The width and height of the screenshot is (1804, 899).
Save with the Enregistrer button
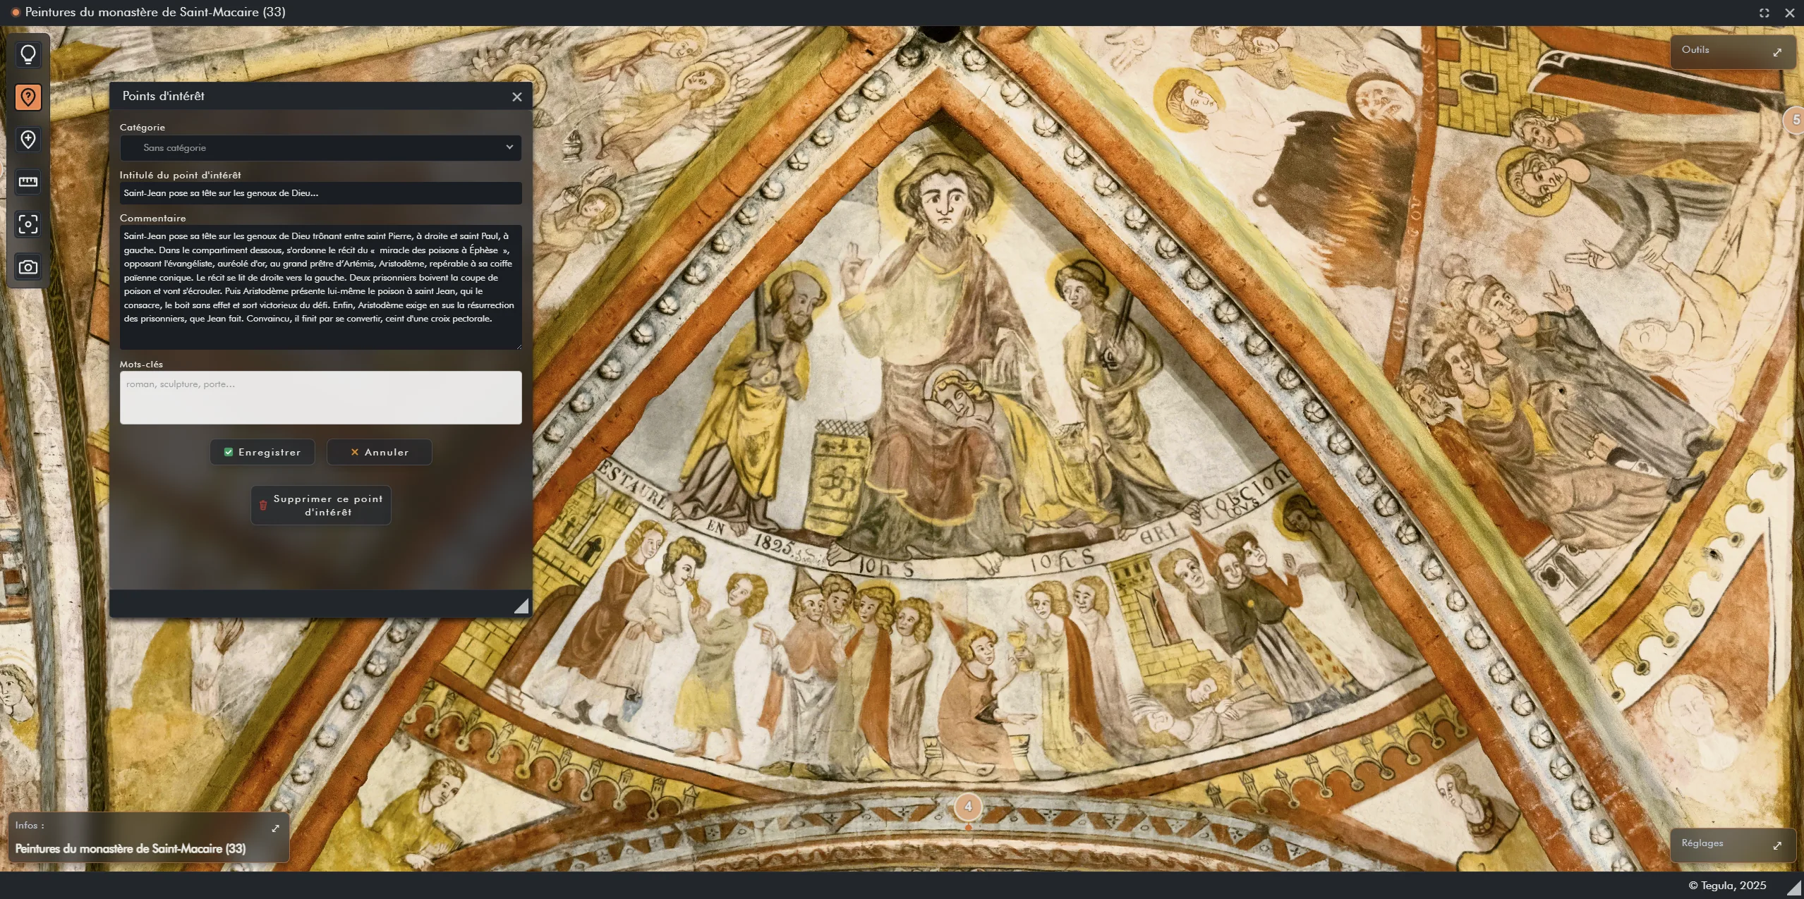262,452
